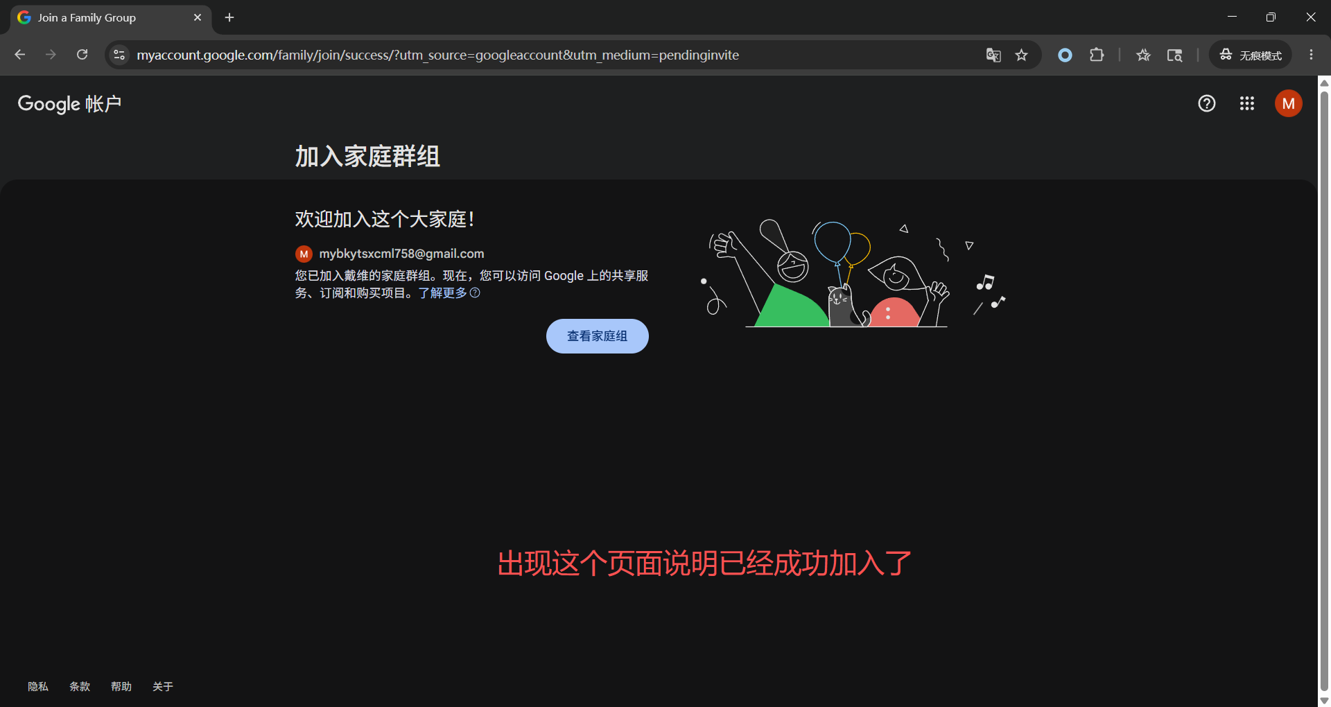This screenshot has height=707, width=1331.
Task: Click the scrollbar up arrow
Action: pos(1324,82)
